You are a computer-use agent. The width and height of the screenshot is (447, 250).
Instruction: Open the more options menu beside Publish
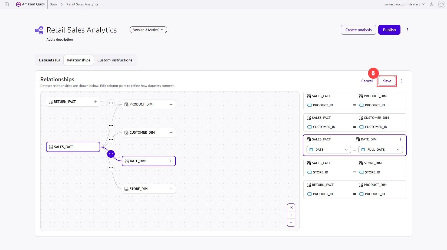point(407,30)
